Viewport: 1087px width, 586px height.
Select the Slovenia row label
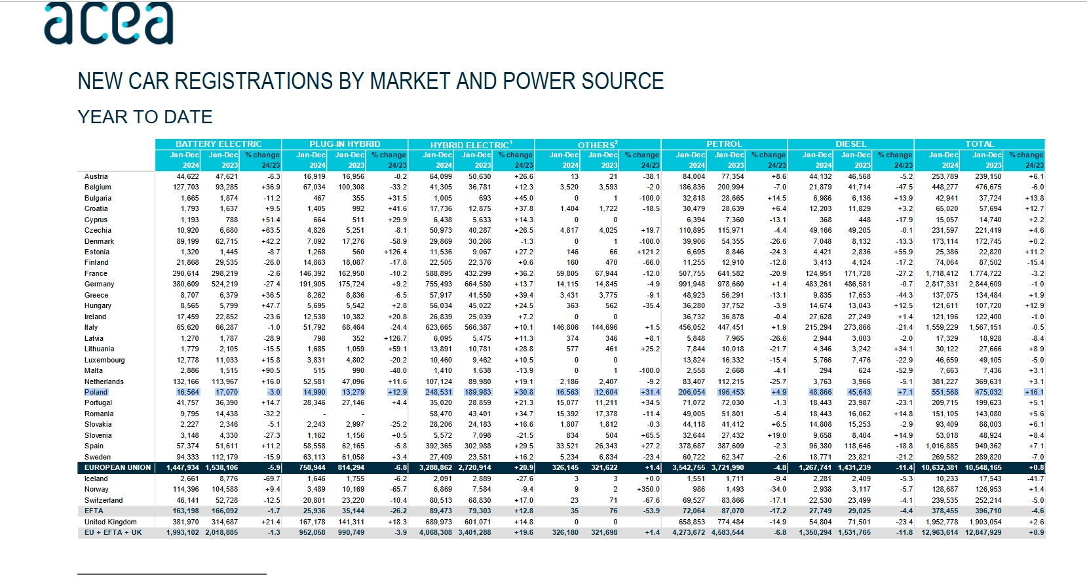tap(98, 435)
